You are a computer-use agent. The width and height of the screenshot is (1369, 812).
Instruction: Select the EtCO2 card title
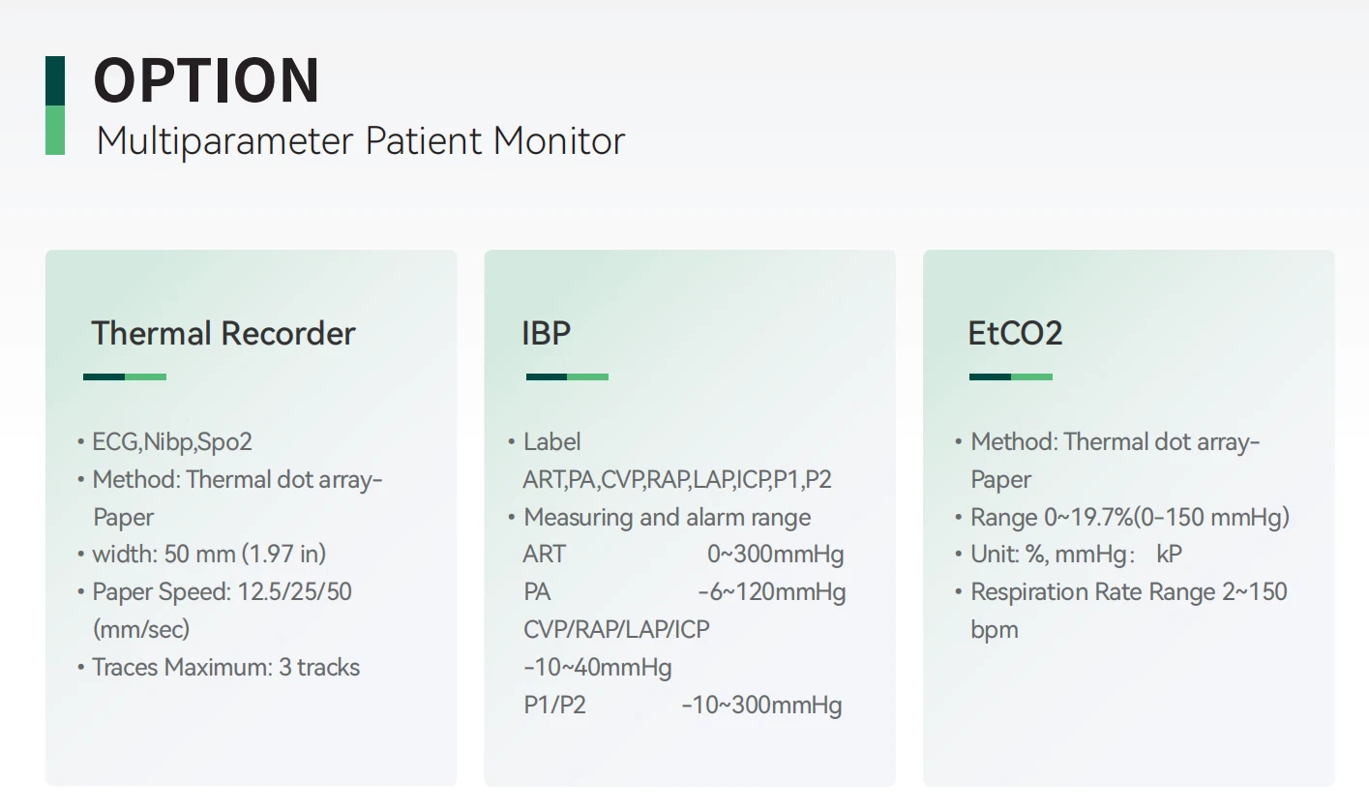point(1016,333)
